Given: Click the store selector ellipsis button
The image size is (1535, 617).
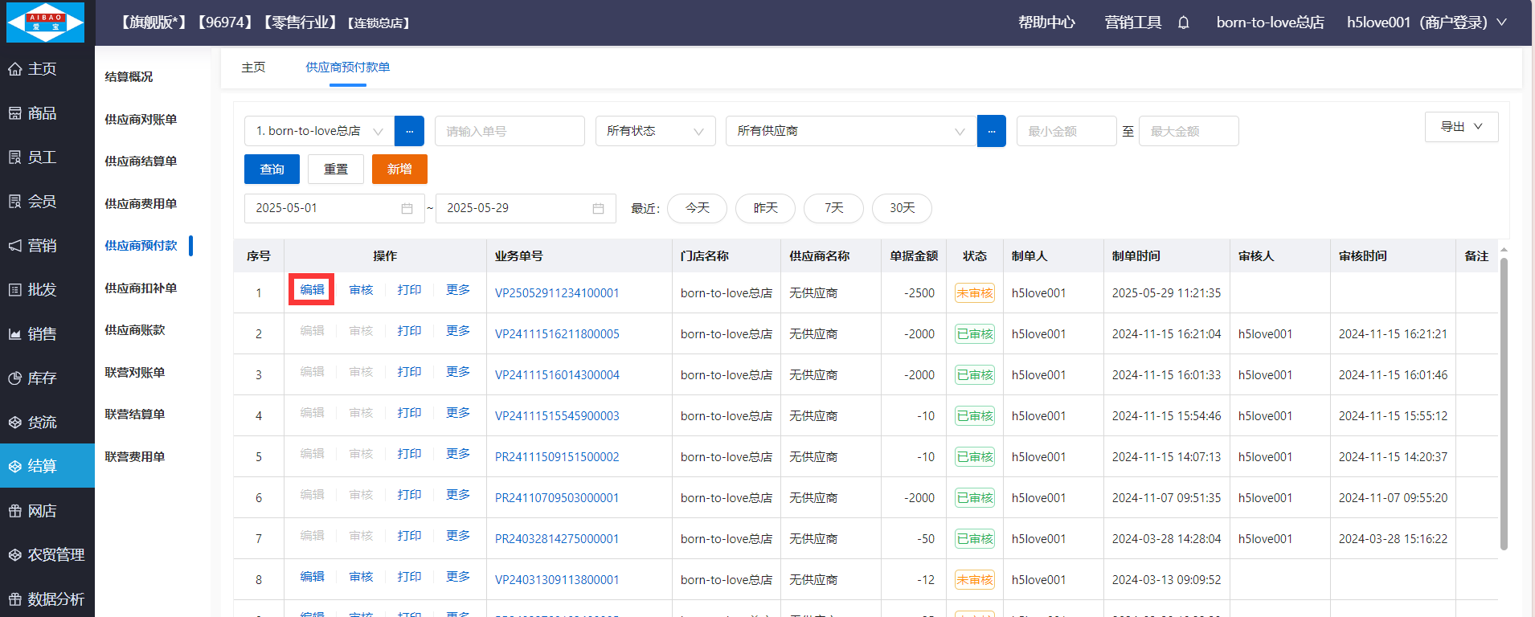Looking at the screenshot, I should 409,131.
